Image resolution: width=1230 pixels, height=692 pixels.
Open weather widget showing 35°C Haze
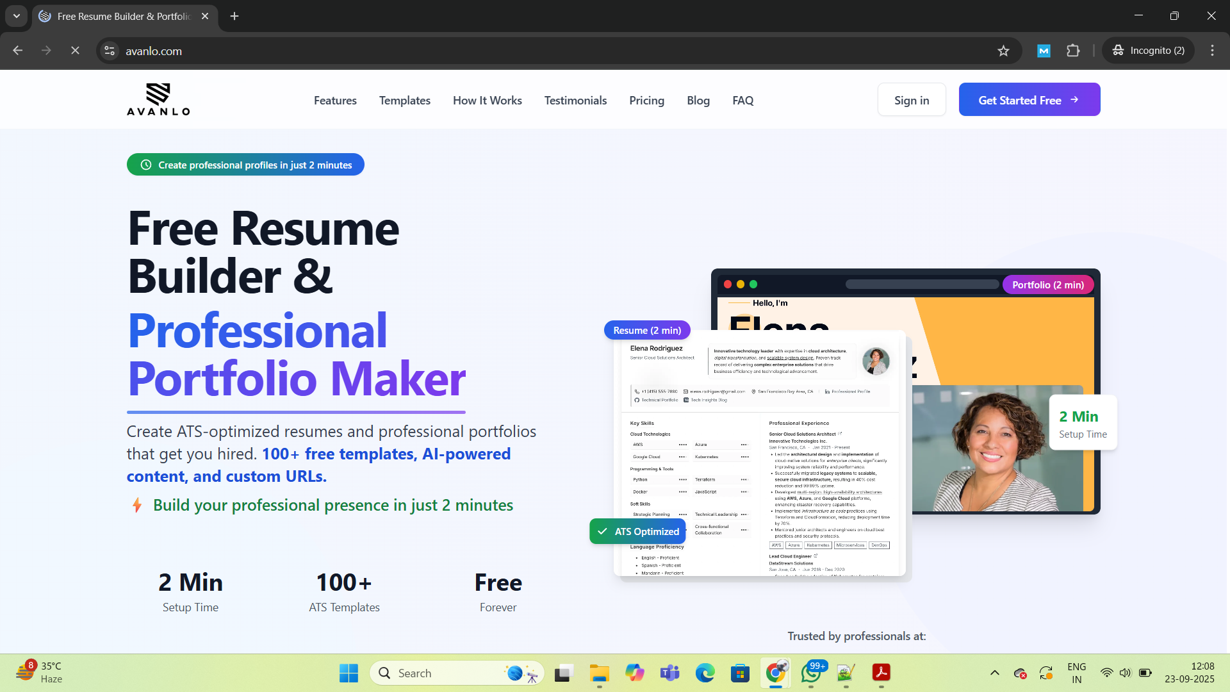tap(40, 673)
